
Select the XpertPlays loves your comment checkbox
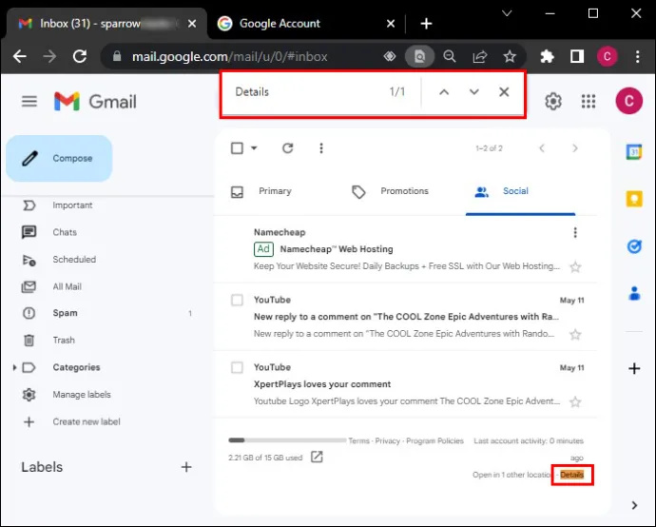238,367
